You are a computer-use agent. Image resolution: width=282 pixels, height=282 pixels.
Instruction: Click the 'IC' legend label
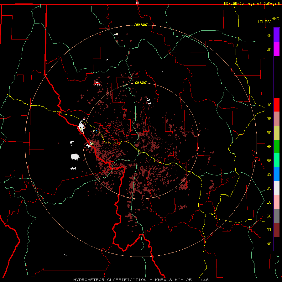[x=269, y=202]
